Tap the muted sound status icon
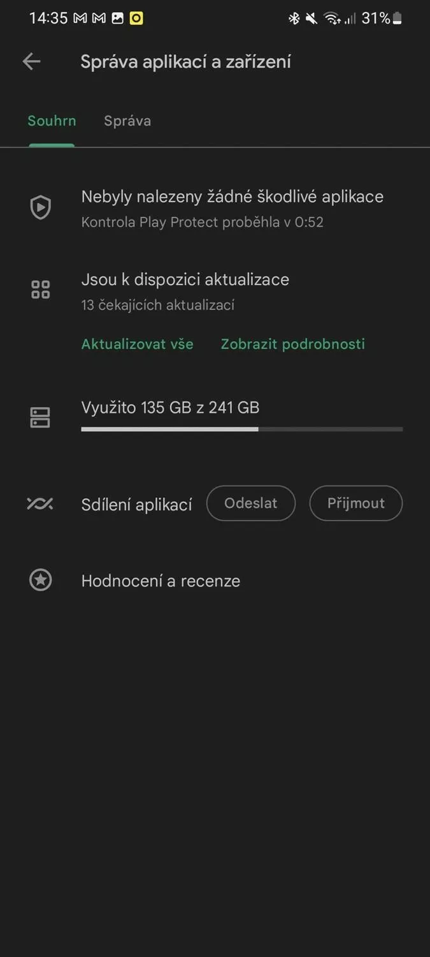Screen dimensions: 430x957 tap(312, 19)
